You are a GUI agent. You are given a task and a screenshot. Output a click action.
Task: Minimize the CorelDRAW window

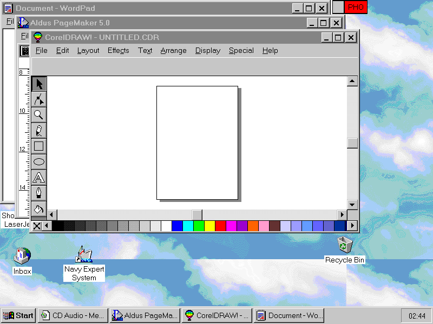click(326, 37)
